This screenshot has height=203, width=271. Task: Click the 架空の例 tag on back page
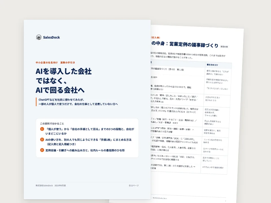coord(224,47)
